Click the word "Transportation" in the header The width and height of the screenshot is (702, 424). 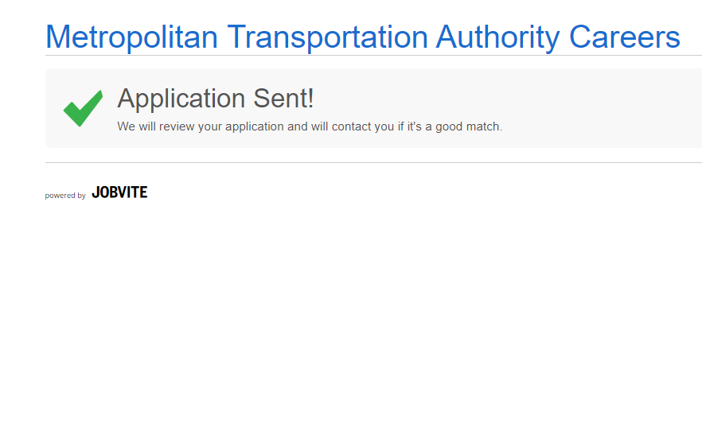pyautogui.click(x=327, y=37)
